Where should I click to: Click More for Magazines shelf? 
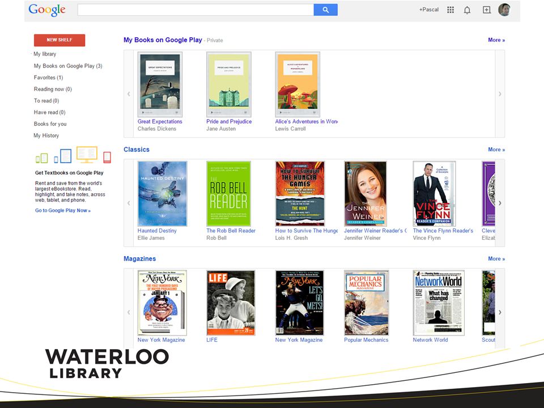click(x=496, y=258)
